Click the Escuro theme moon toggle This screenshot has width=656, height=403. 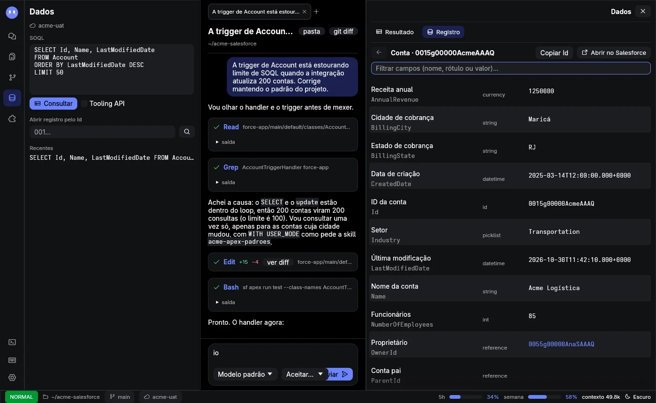[x=638, y=397]
